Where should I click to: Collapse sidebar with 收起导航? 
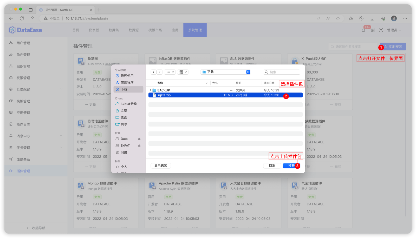(36, 228)
